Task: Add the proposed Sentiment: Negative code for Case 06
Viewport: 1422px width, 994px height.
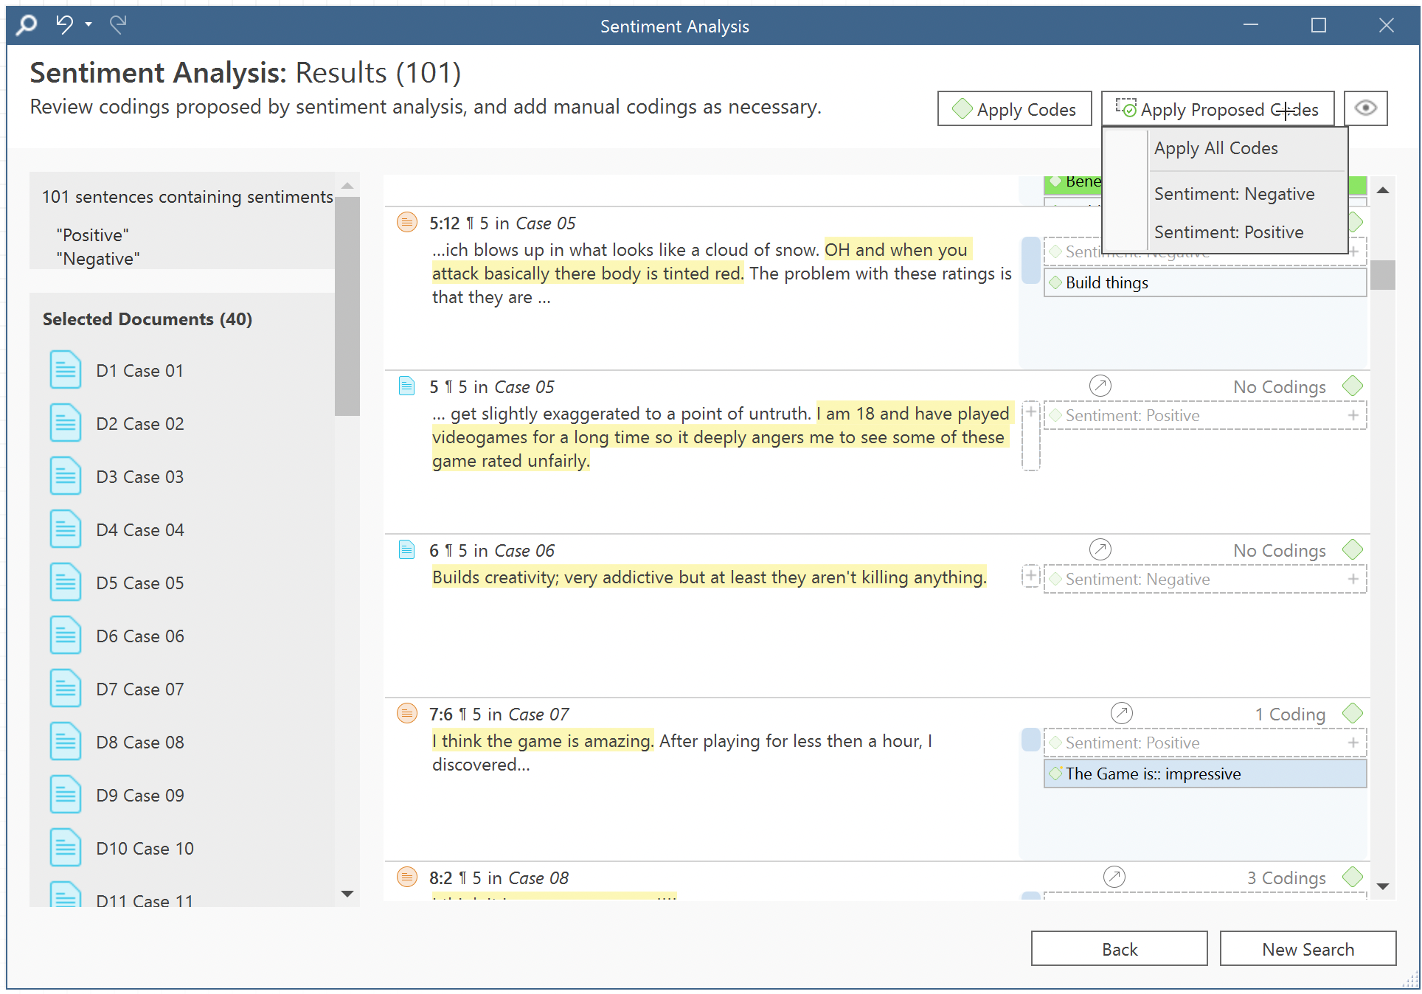Action: coord(1353,579)
